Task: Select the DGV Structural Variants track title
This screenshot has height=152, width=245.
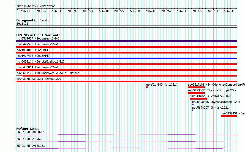Action: tap(39, 35)
